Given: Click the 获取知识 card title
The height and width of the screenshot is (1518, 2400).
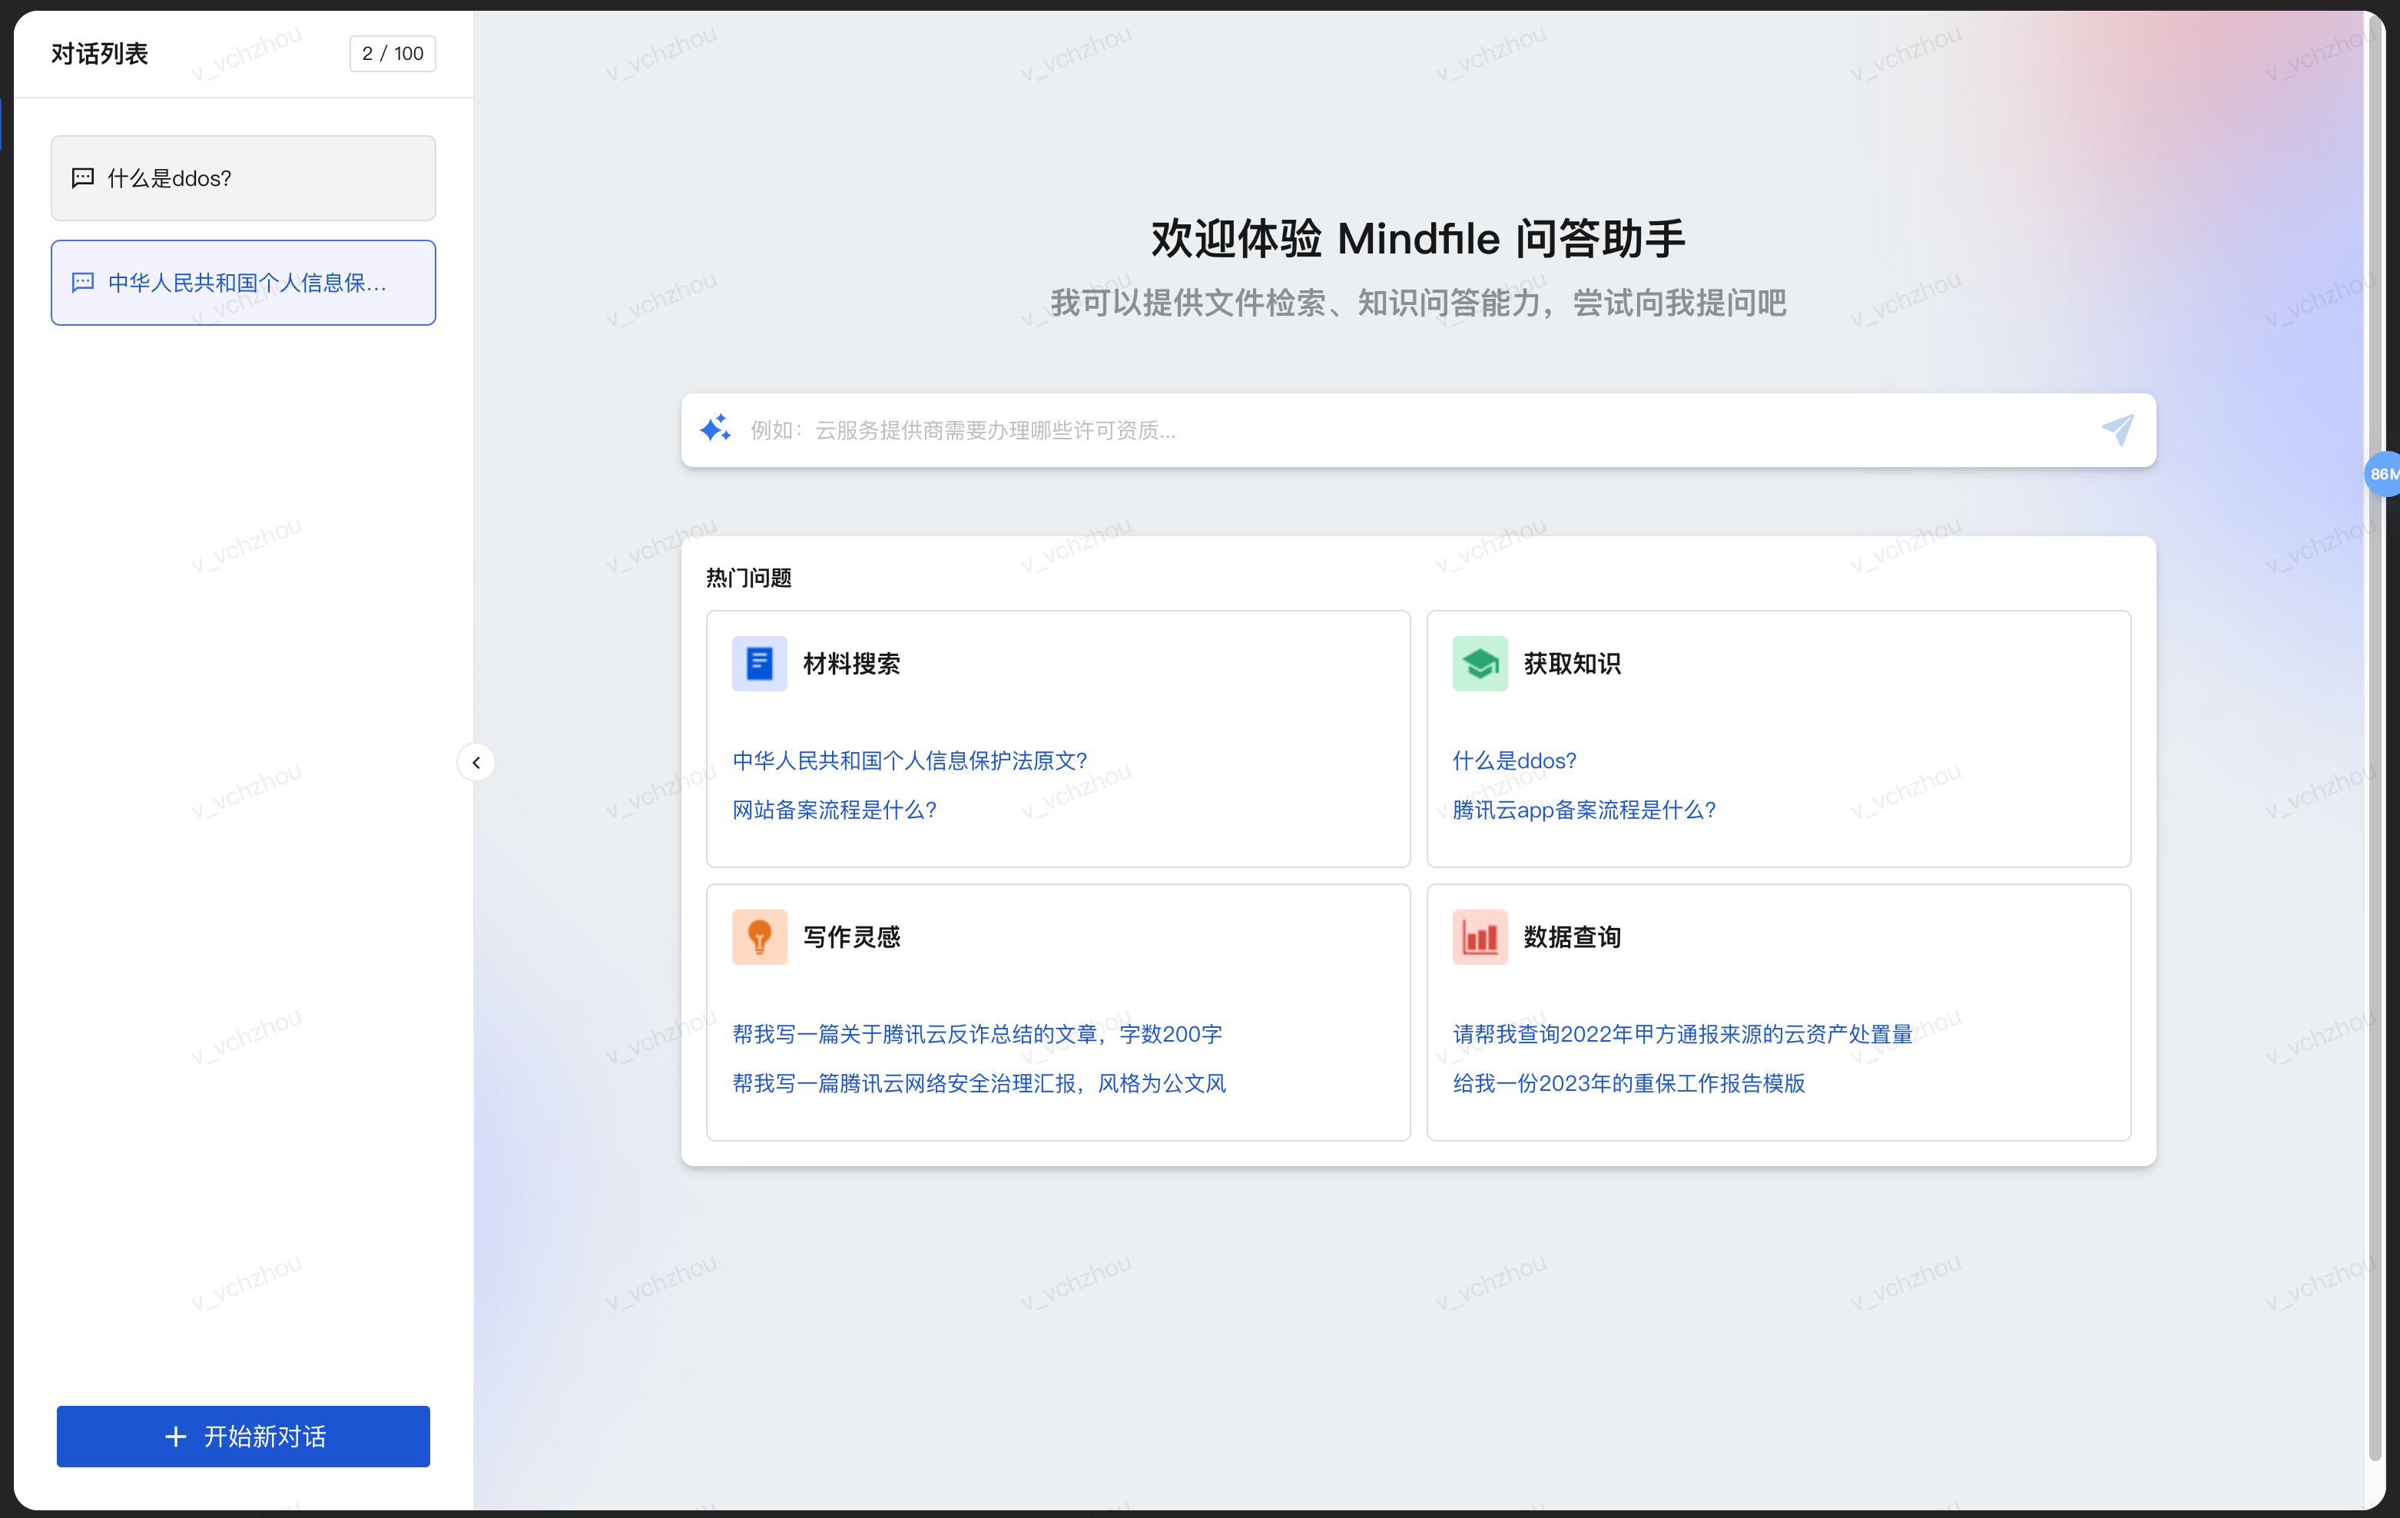Looking at the screenshot, I should click(1572, 664).
